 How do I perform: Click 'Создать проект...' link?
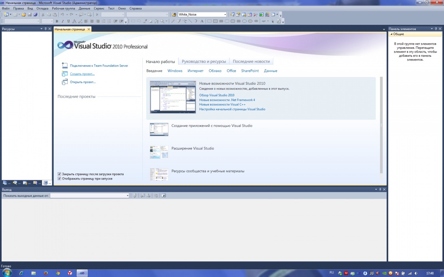click(82, 74)
